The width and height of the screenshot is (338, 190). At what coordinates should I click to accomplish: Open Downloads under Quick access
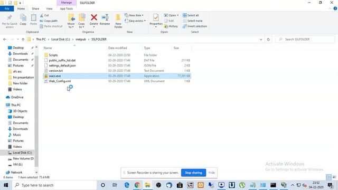click(20, 54)
